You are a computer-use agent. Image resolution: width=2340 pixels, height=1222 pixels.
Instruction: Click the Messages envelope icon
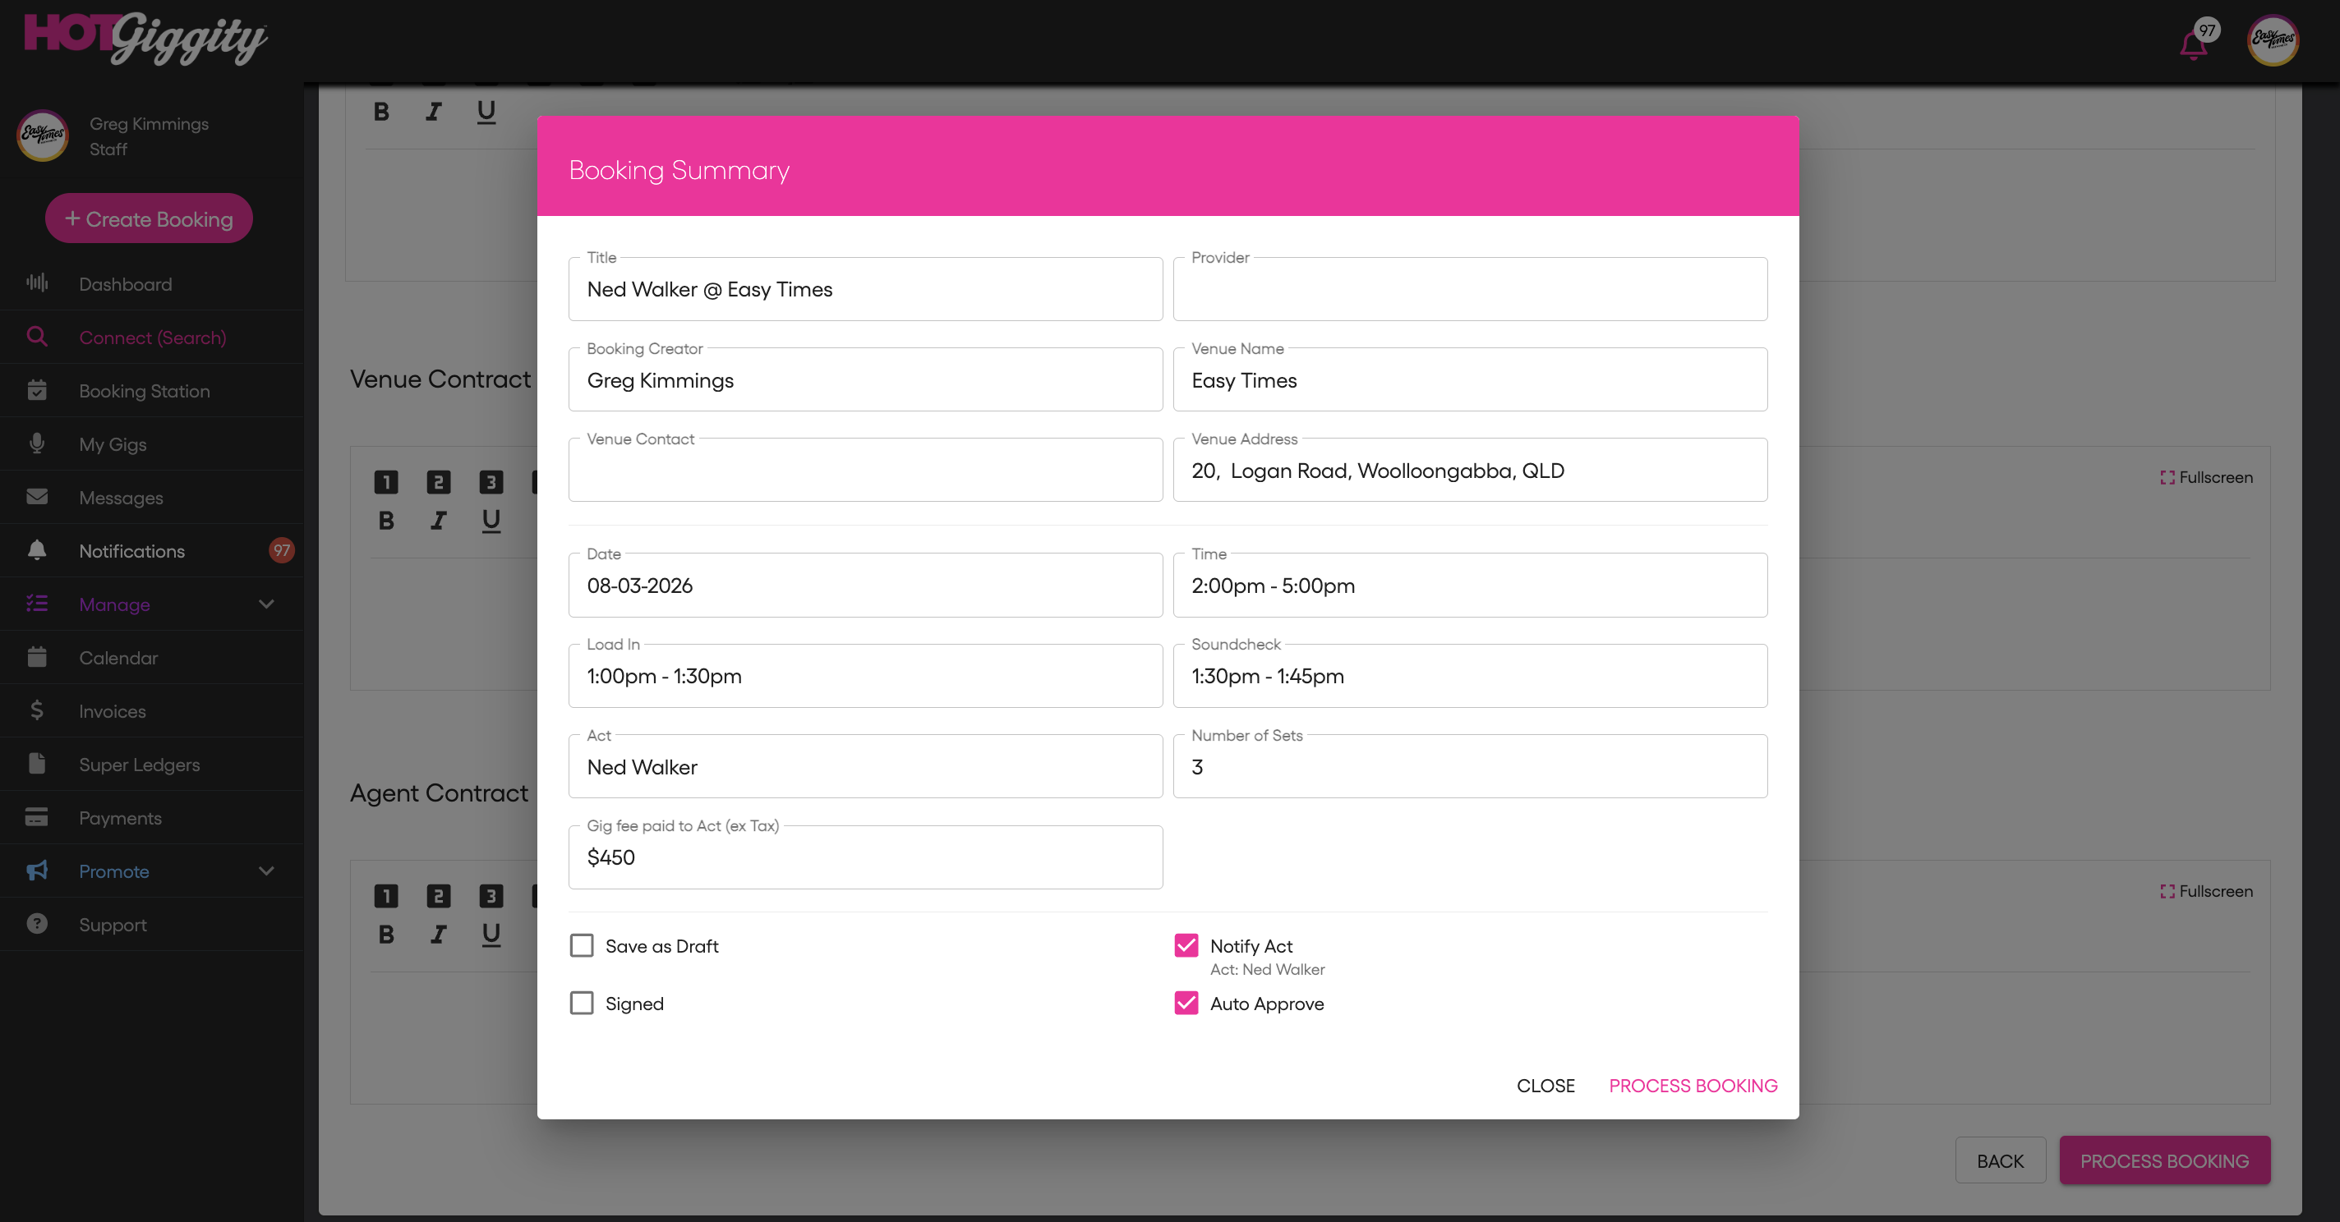(37, 497)
